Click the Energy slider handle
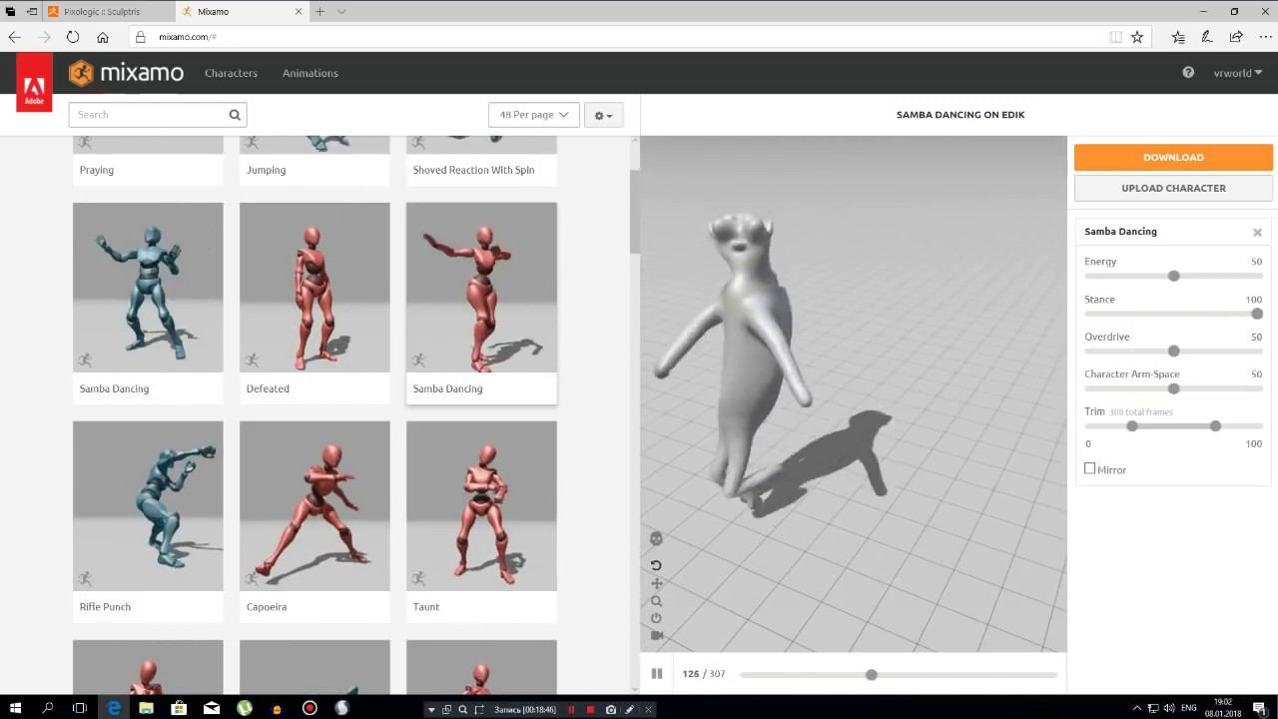 click(x=1173, y=276)
